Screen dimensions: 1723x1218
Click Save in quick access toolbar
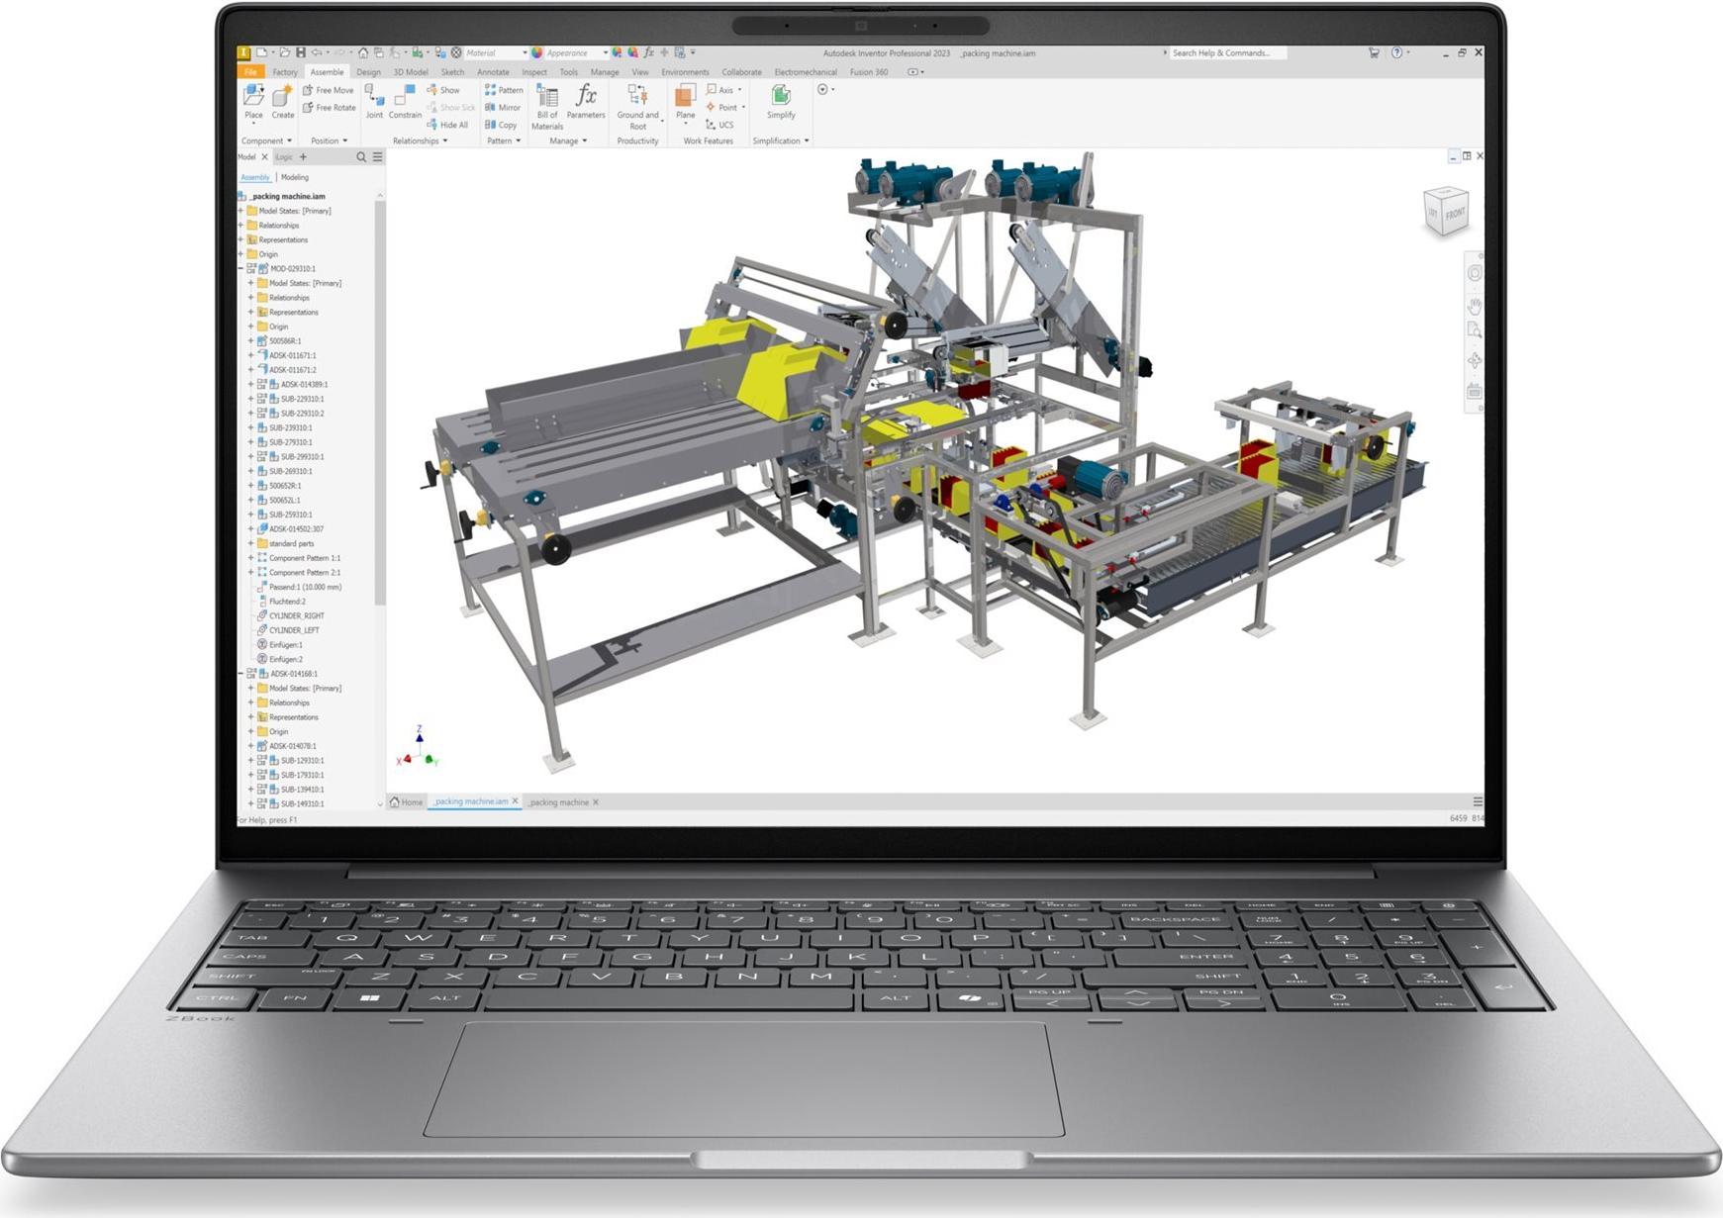tap(301, 52)
